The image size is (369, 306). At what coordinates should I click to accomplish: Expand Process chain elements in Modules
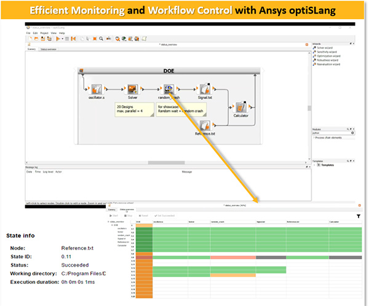[x=314, y=138]
